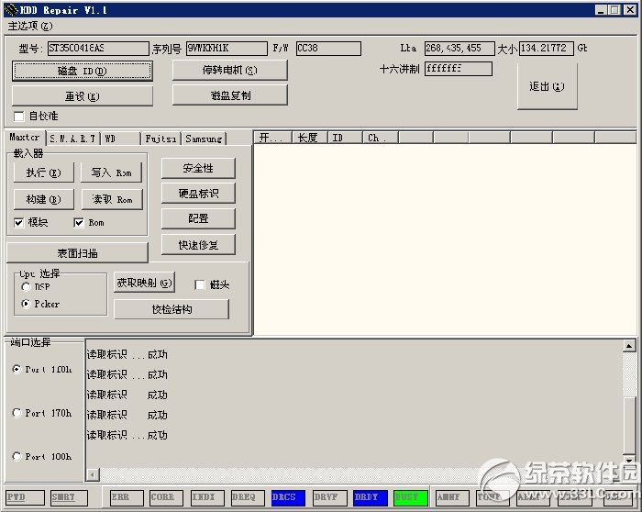
Task: Click the Lba field 268,435,455
Action: point(459,49)
